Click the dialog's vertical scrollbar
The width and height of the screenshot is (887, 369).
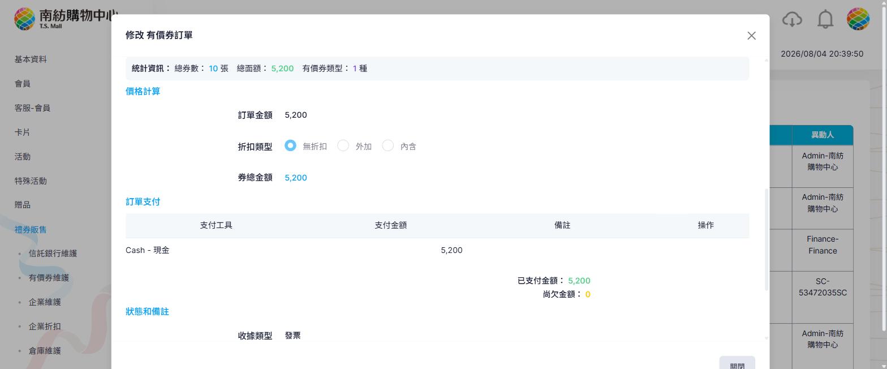click(767, 239)
